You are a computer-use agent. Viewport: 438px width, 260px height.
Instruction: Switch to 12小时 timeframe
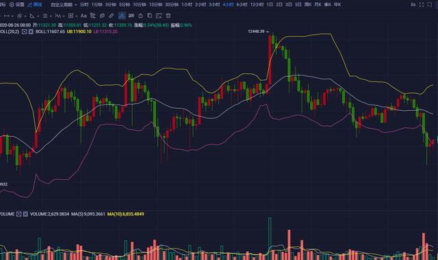pyautogui.click(x=257, y=5)
